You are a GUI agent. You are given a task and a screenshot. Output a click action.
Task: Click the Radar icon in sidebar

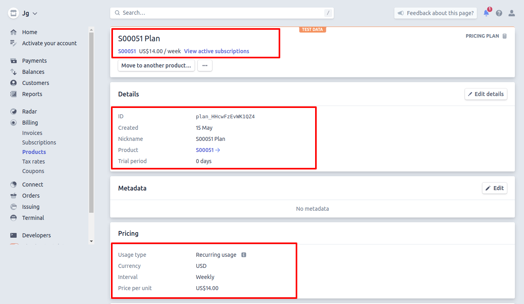[14, 112]
